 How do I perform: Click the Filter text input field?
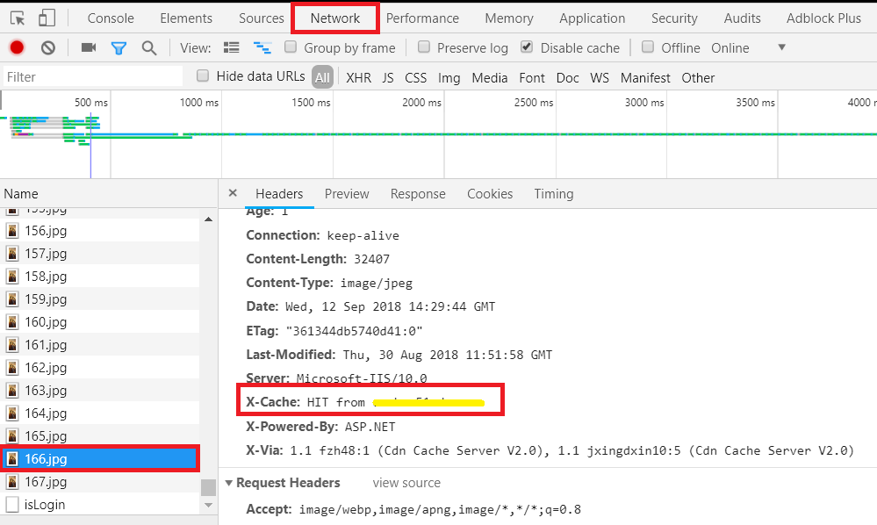click(92, 77)
